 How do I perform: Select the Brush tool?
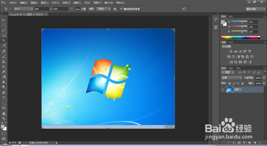click(3, 56)
